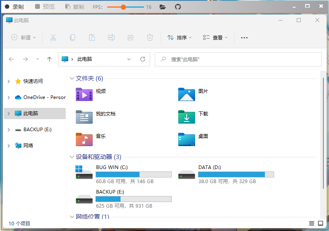Select the BUG WIN (C:) drive icon

click(84, 172)
